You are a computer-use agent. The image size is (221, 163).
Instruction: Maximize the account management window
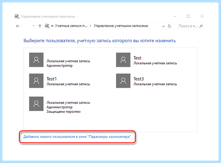(x=188, y=16)
